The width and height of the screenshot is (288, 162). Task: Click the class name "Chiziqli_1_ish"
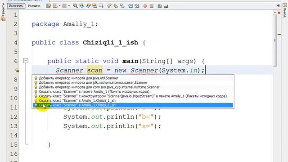110,43
